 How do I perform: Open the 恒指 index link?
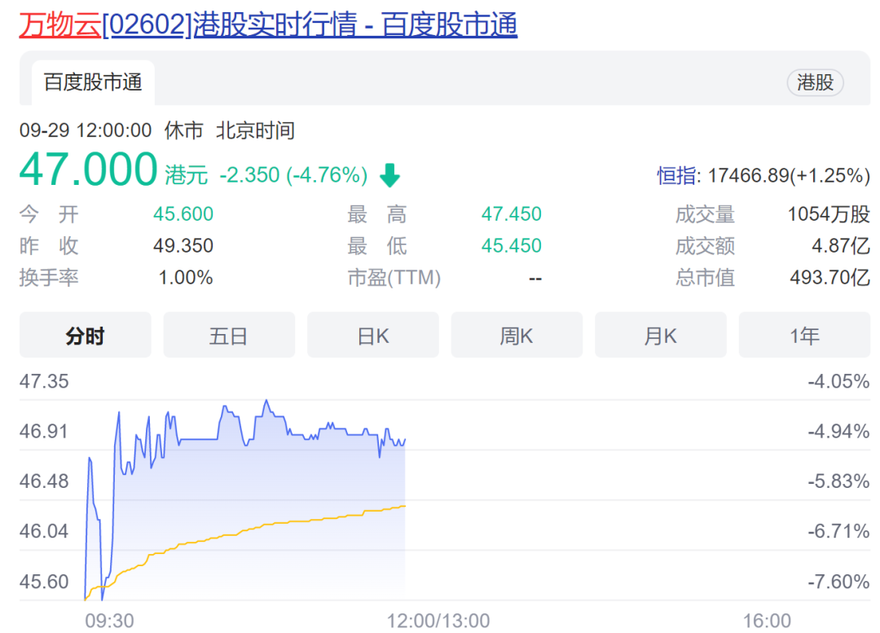[x=677, y=175]
